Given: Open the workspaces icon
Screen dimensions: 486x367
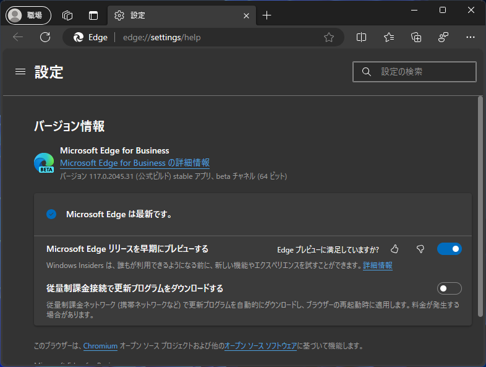Looking at the screenshot, I should tap(67, 15).
